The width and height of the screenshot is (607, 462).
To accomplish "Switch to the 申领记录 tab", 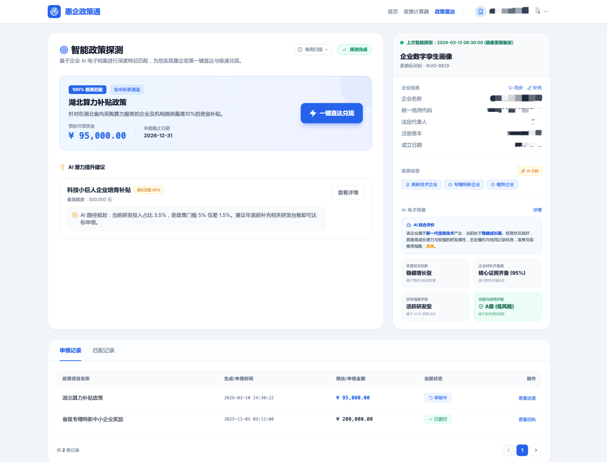I will (x=70, y=351).
